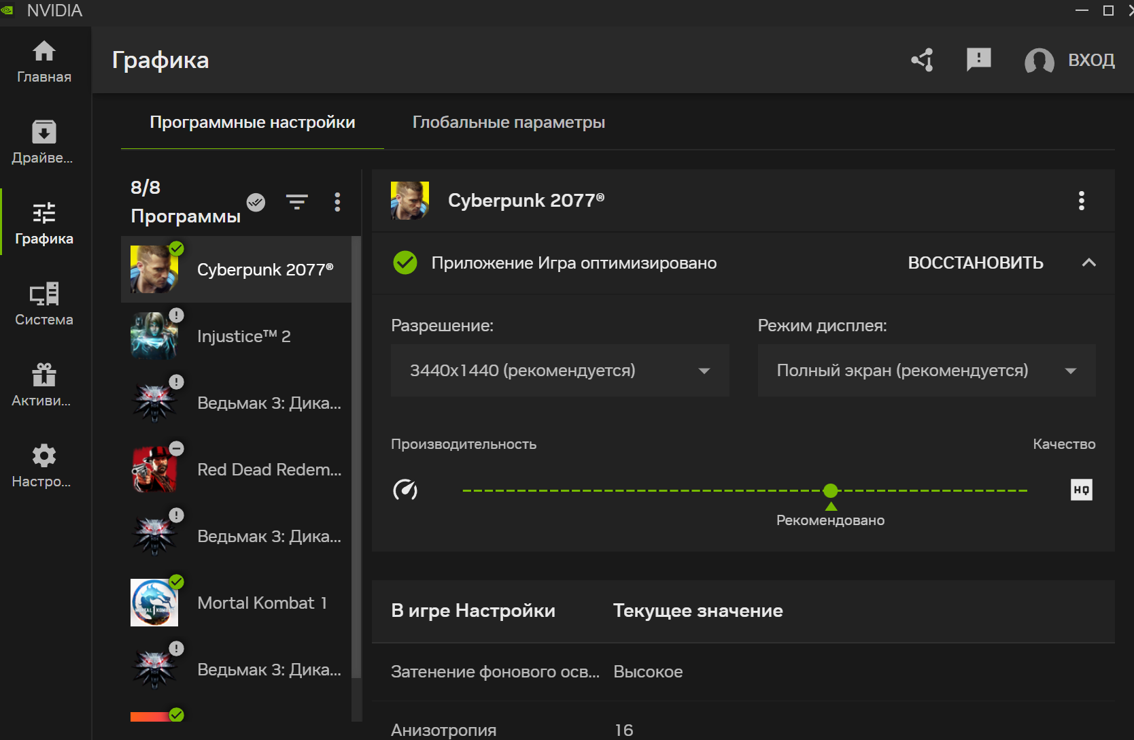Click the Red Dead Redemption minus status badge
Screen dimensions: 1134x740
(x=177, y=448)
